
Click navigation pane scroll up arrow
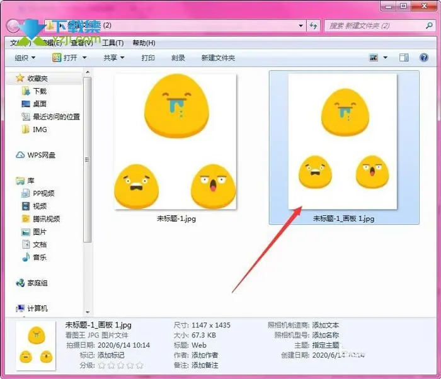[x=88, y=72]
